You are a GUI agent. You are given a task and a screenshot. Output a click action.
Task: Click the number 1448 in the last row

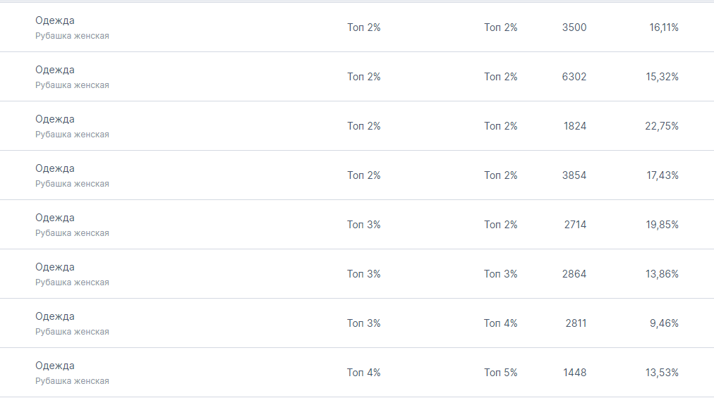(574, 373)
